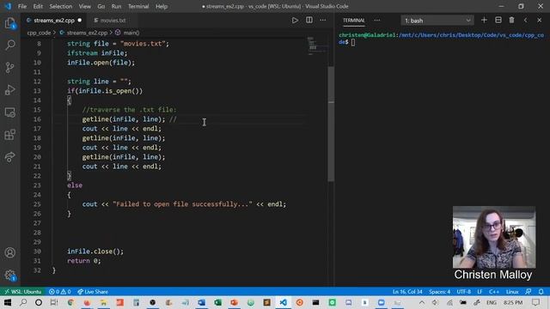Image resolution: width=550 pixels, height=309 pixels.
Task: Click 'return 0;' on line 31
Action: click(x=84, y=261)
